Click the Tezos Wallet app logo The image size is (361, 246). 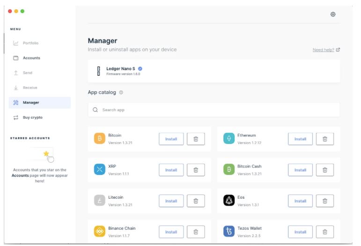point(229,232)
